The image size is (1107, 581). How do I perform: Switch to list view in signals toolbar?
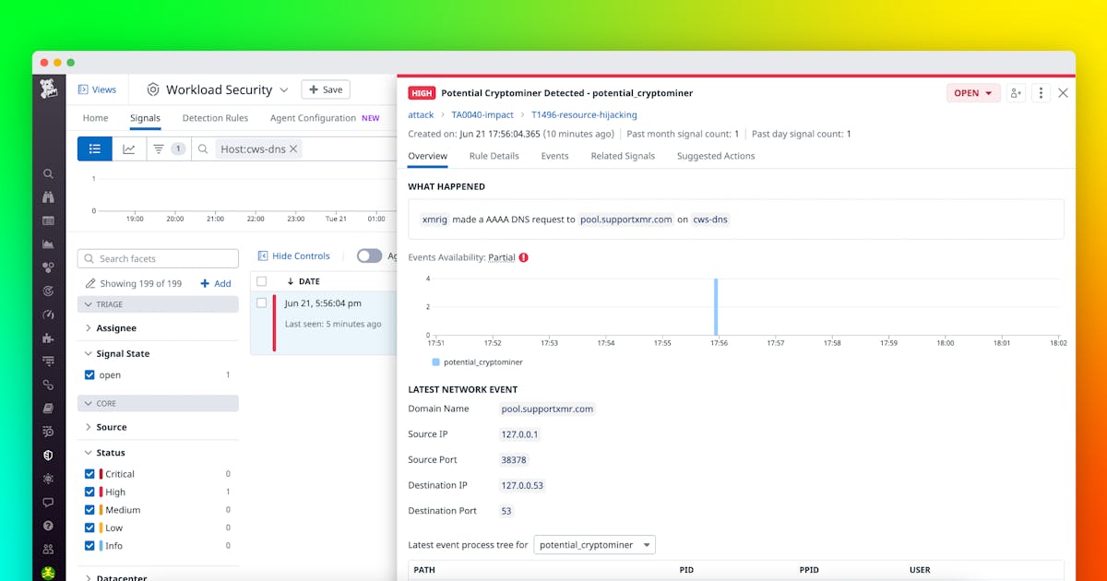(x=95, y=148)
